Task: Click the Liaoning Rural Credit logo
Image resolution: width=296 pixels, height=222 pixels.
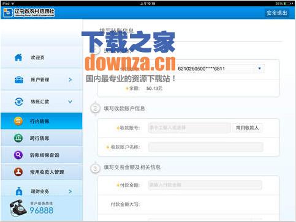Action: (29, 13)
